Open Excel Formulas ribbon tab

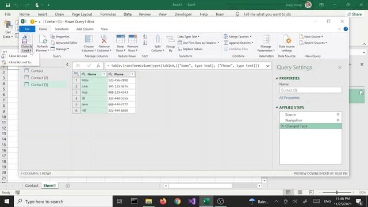point(108,14)
